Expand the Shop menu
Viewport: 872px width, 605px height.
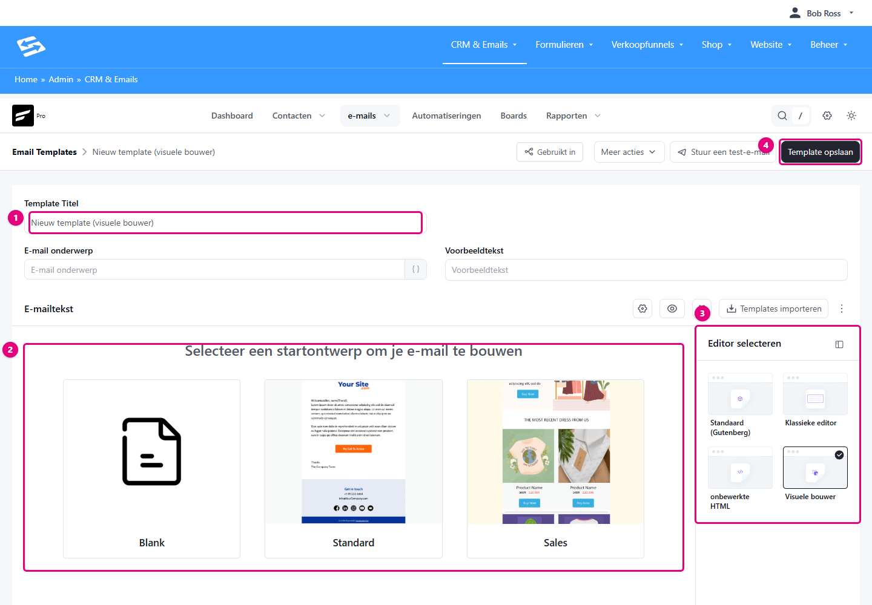tap(717, 45)
